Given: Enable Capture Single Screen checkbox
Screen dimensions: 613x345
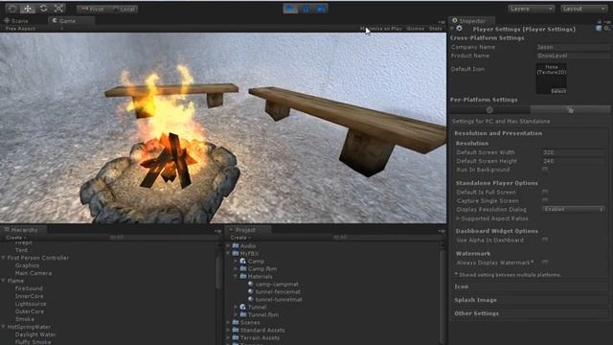Looking at the screenshot, I should click(545, 200).
